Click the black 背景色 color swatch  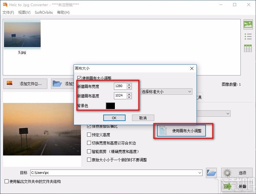[x=110, y=105]
